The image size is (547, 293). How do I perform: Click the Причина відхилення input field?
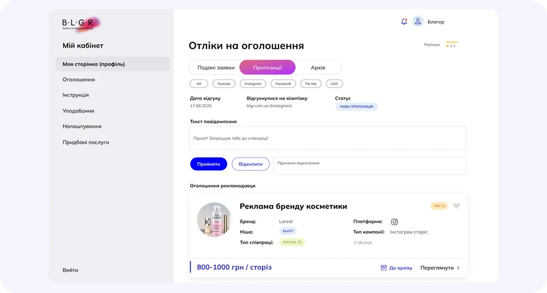click(x=369, y=165)
